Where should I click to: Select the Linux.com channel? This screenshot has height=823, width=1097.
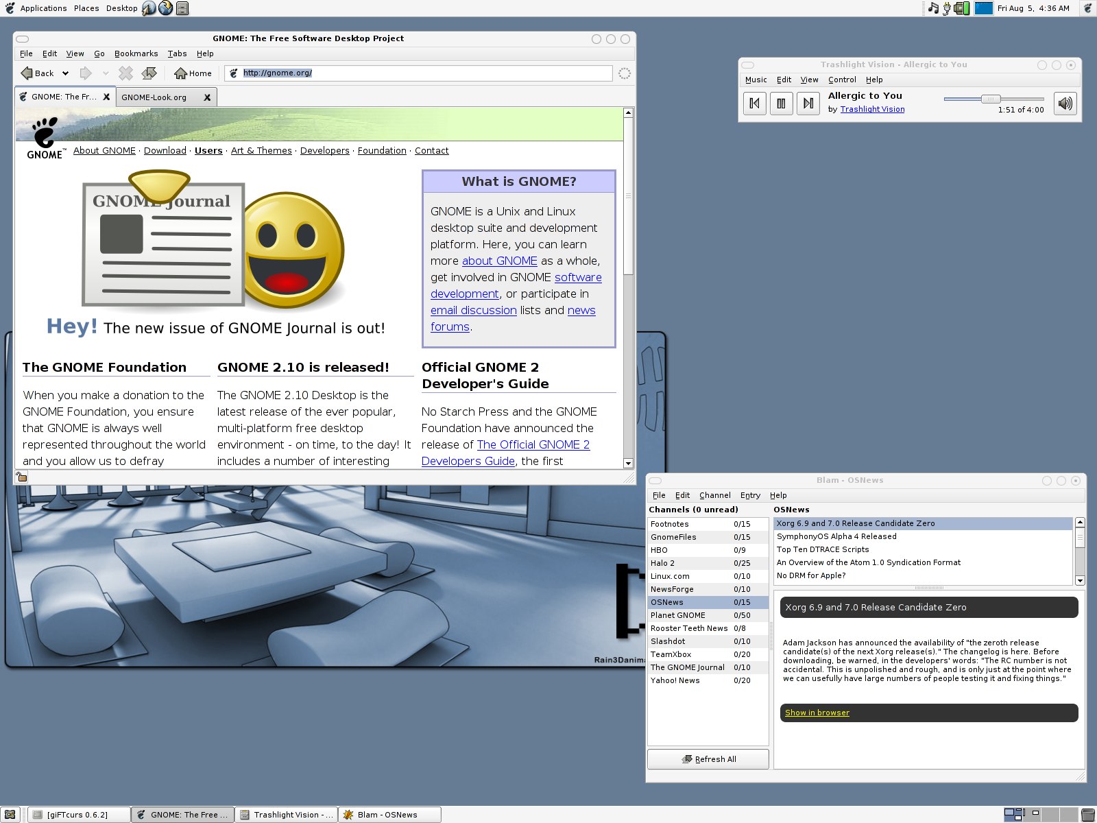pyautogui.click(x=708, y=576)
